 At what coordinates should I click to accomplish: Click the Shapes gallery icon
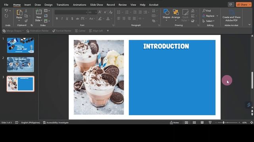coord(166,12)
